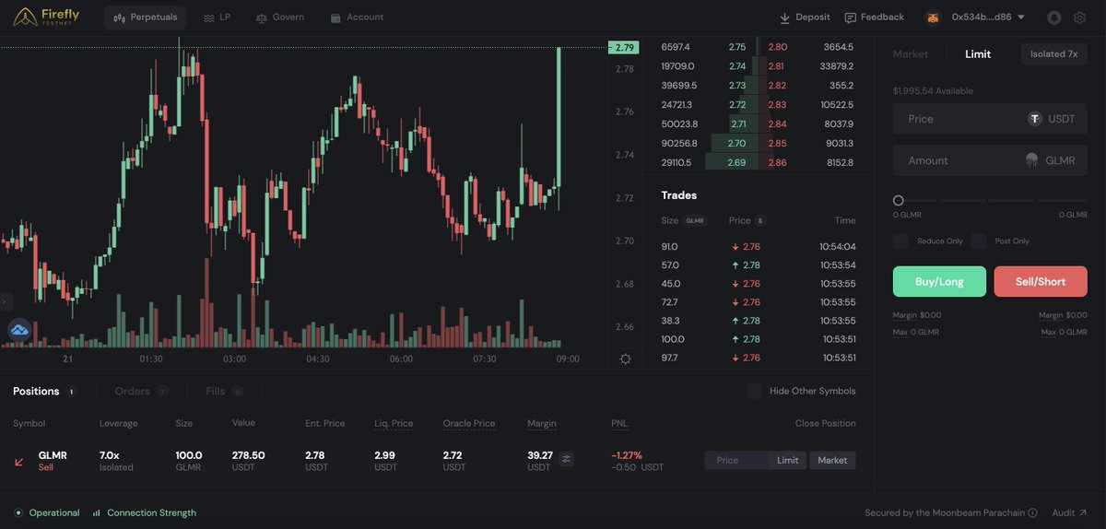Click the PNL column header
The height and width of the screenshot is (529, 1106).
click(x=619, y=423)
